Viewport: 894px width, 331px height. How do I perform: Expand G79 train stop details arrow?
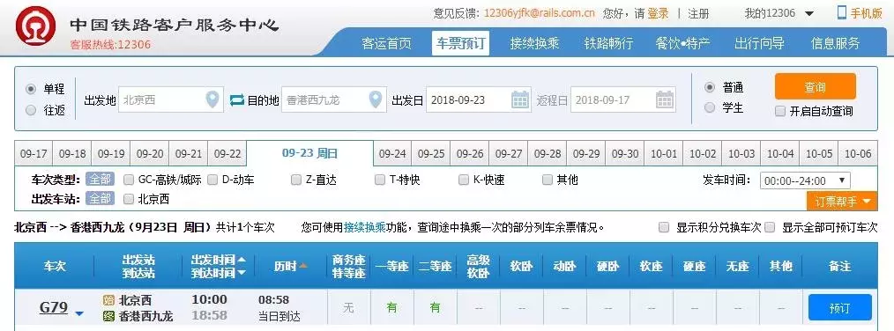[x=79, y=313]
